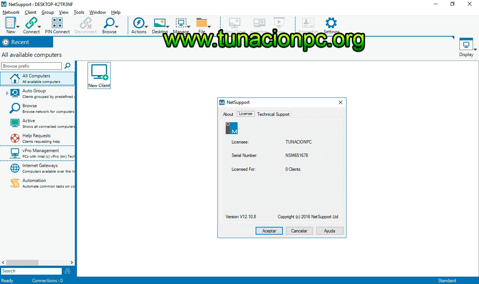Click the Cancelar button
The image size is (479, 284).
tap(299, 231)
